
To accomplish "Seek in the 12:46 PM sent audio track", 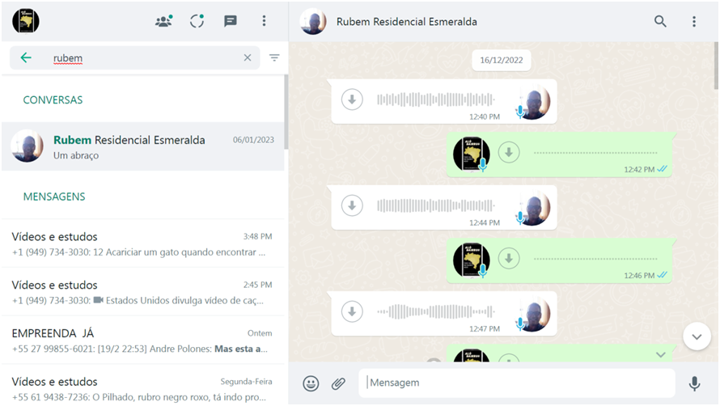I will pos(595,259).
